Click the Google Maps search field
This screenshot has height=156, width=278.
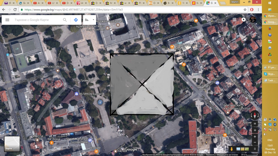pos(38,20)
